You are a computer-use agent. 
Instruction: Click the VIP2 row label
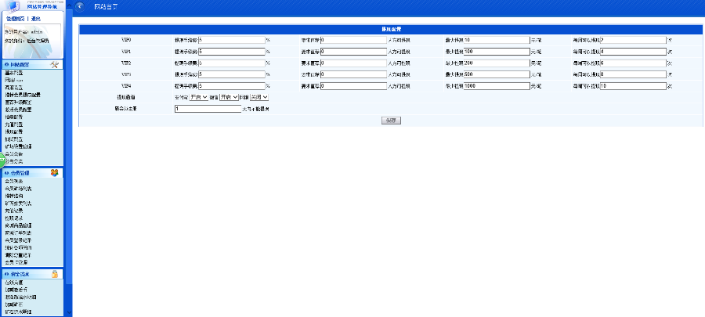(x=126, y=63)
